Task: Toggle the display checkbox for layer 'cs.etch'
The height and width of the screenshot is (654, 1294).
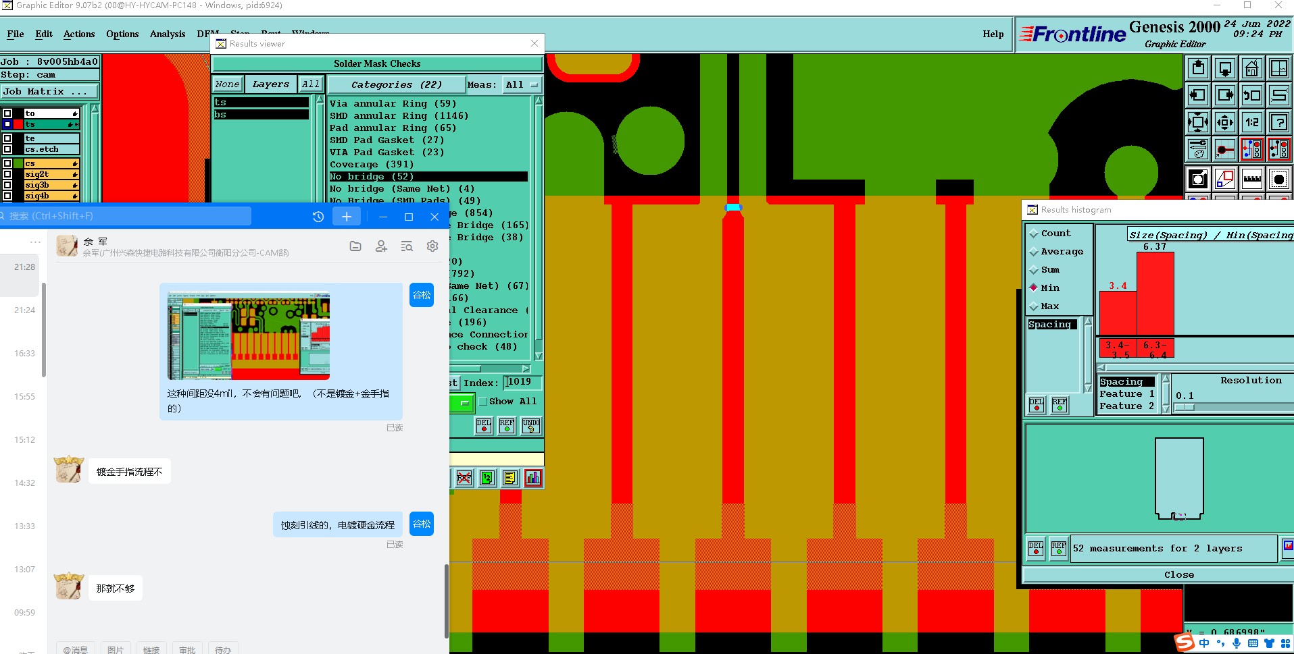Action: 7,149
